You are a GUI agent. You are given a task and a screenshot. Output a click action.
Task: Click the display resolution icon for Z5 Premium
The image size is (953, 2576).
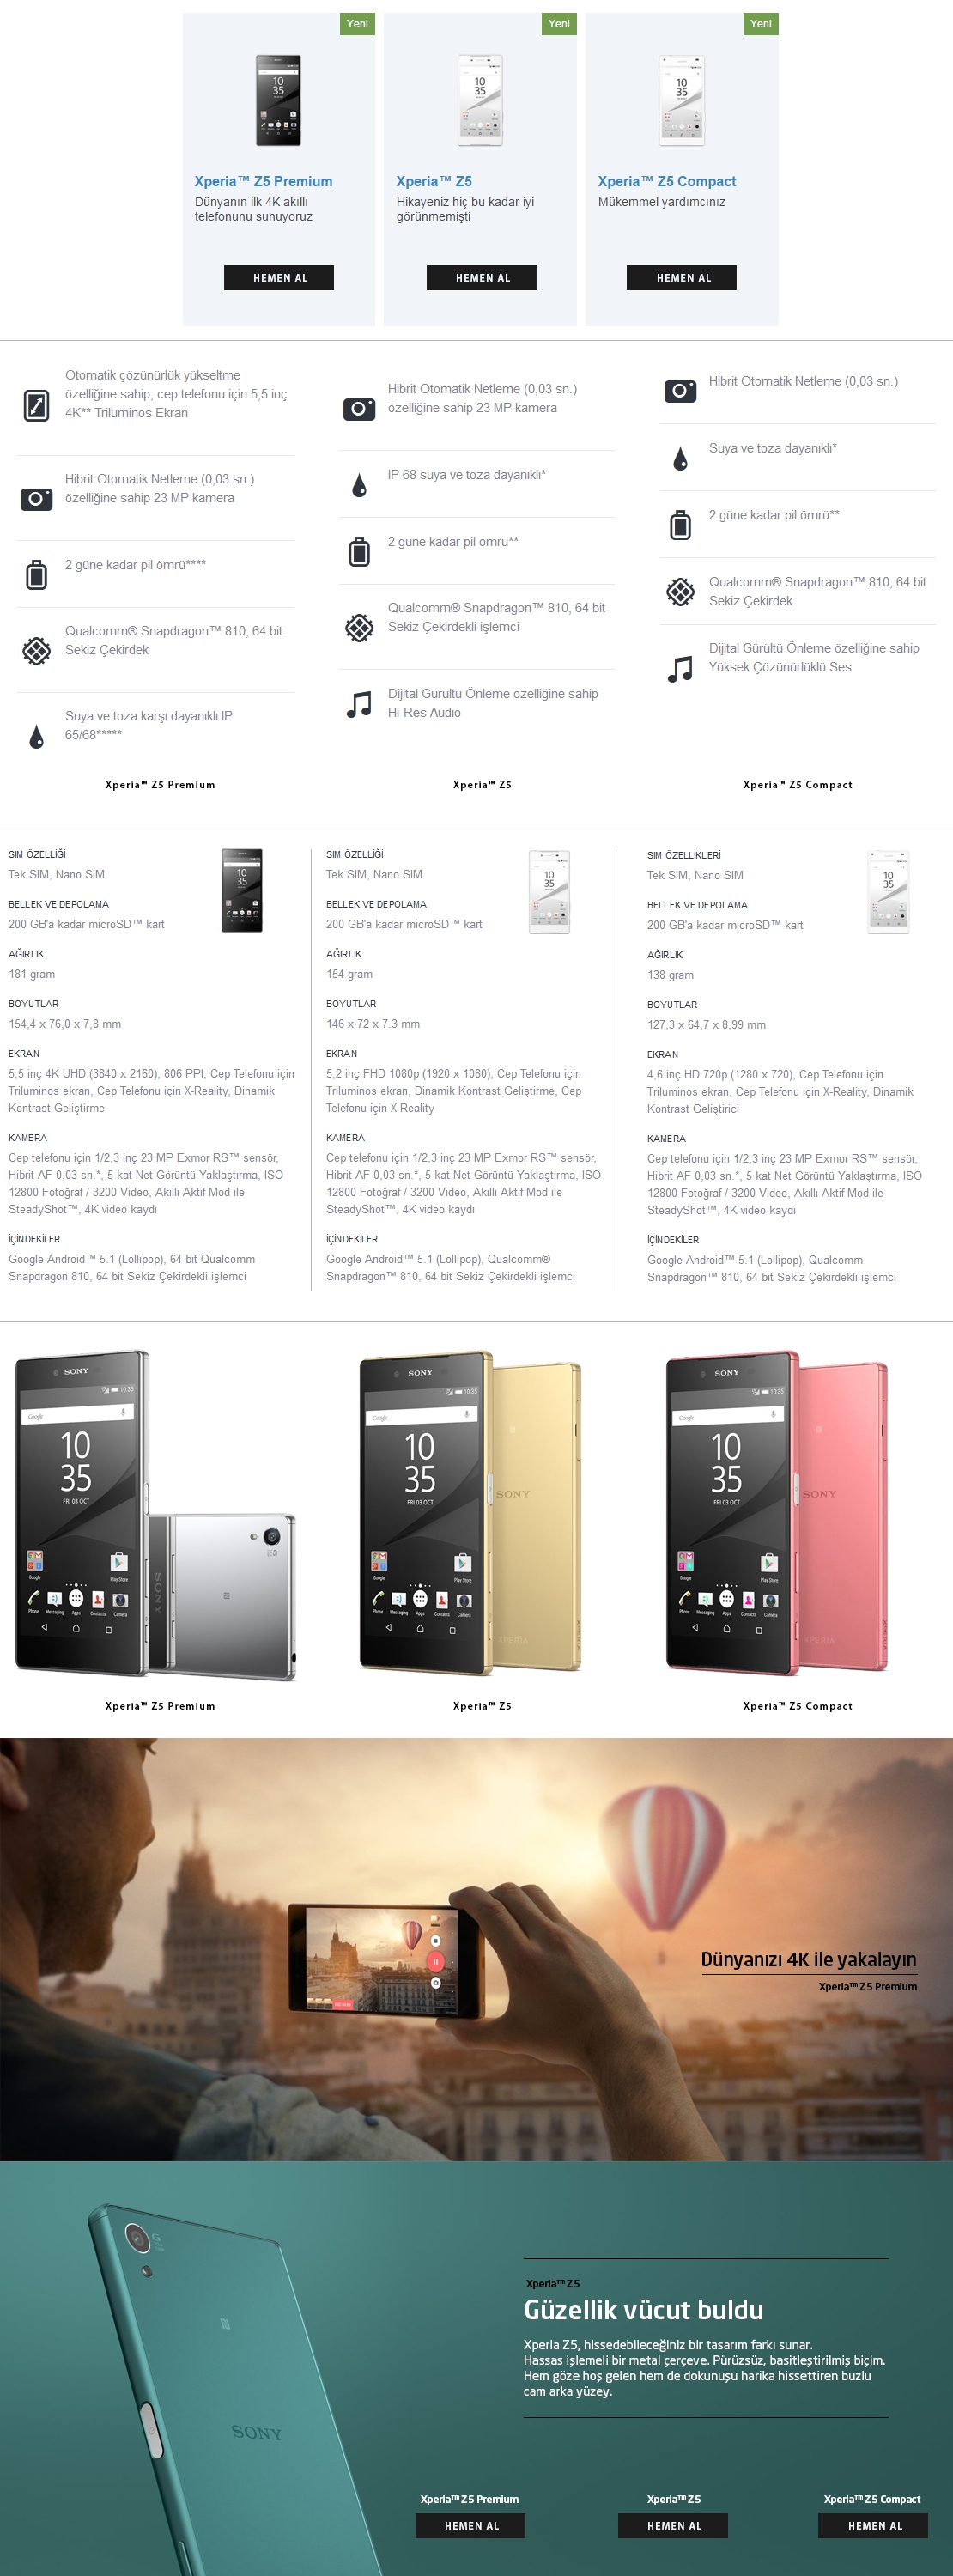pos(37,405)
